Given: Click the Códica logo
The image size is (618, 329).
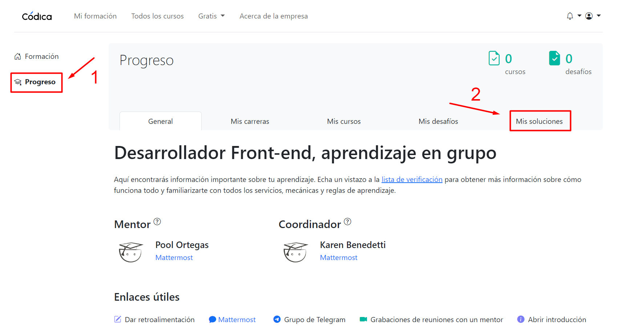Looking at the screenshot, I should point(37,16).
